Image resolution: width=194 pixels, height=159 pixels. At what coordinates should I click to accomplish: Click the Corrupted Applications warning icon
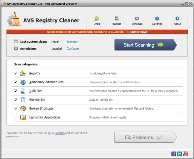click(23, 117)
